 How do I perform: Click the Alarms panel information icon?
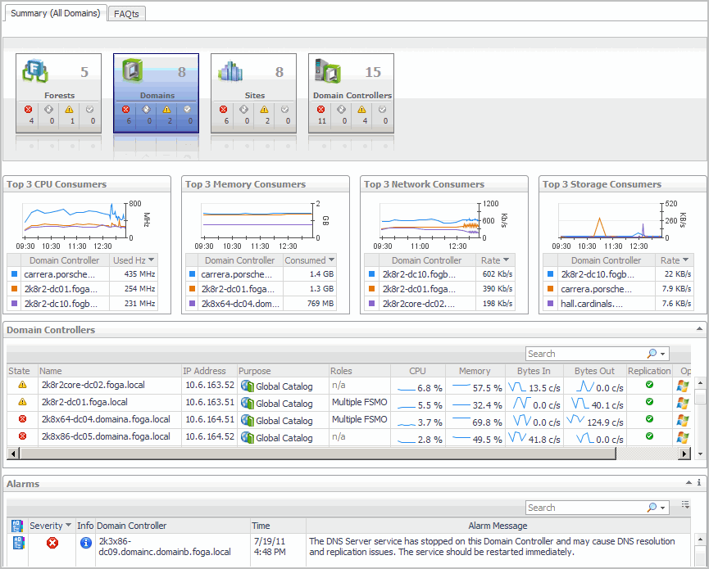tap(698, 484)
